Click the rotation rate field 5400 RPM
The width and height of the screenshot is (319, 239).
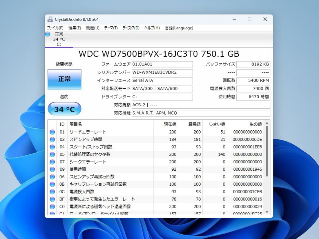(x=253, y=81)
